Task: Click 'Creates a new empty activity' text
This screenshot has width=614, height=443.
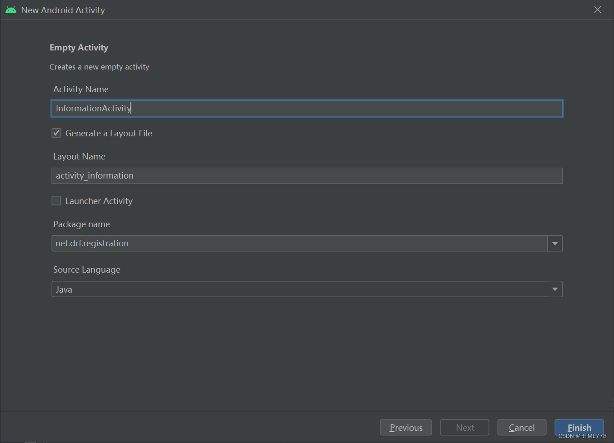Action: (99, 67)
